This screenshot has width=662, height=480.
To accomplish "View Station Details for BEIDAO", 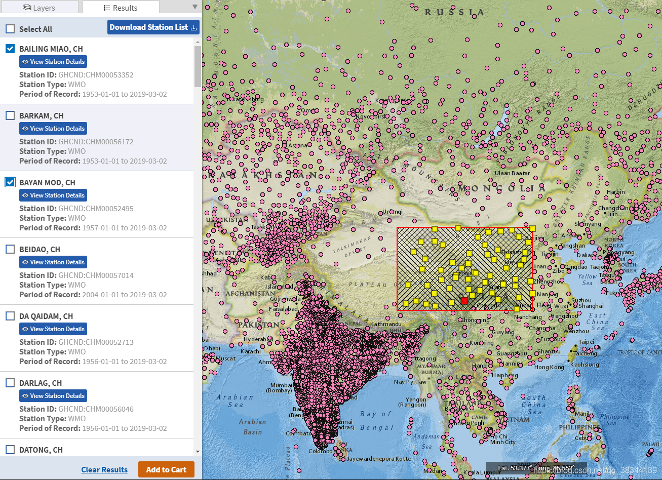I will (53, 262).
